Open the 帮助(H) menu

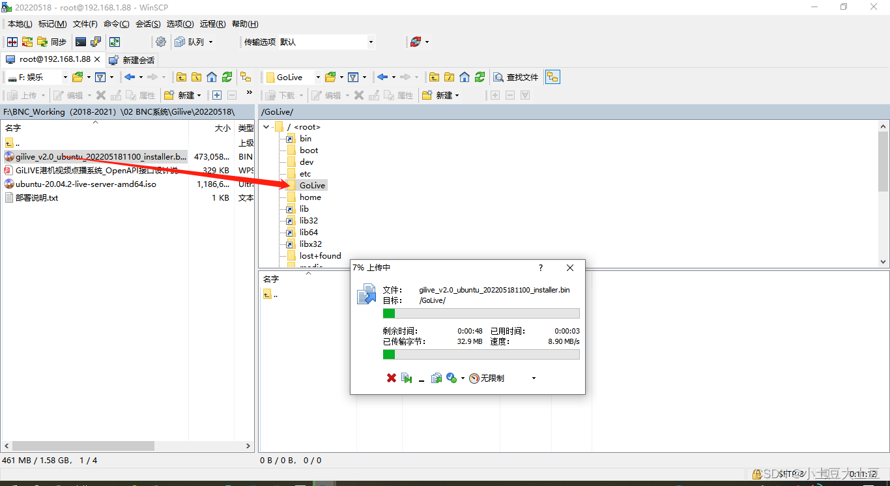point(245,24)
